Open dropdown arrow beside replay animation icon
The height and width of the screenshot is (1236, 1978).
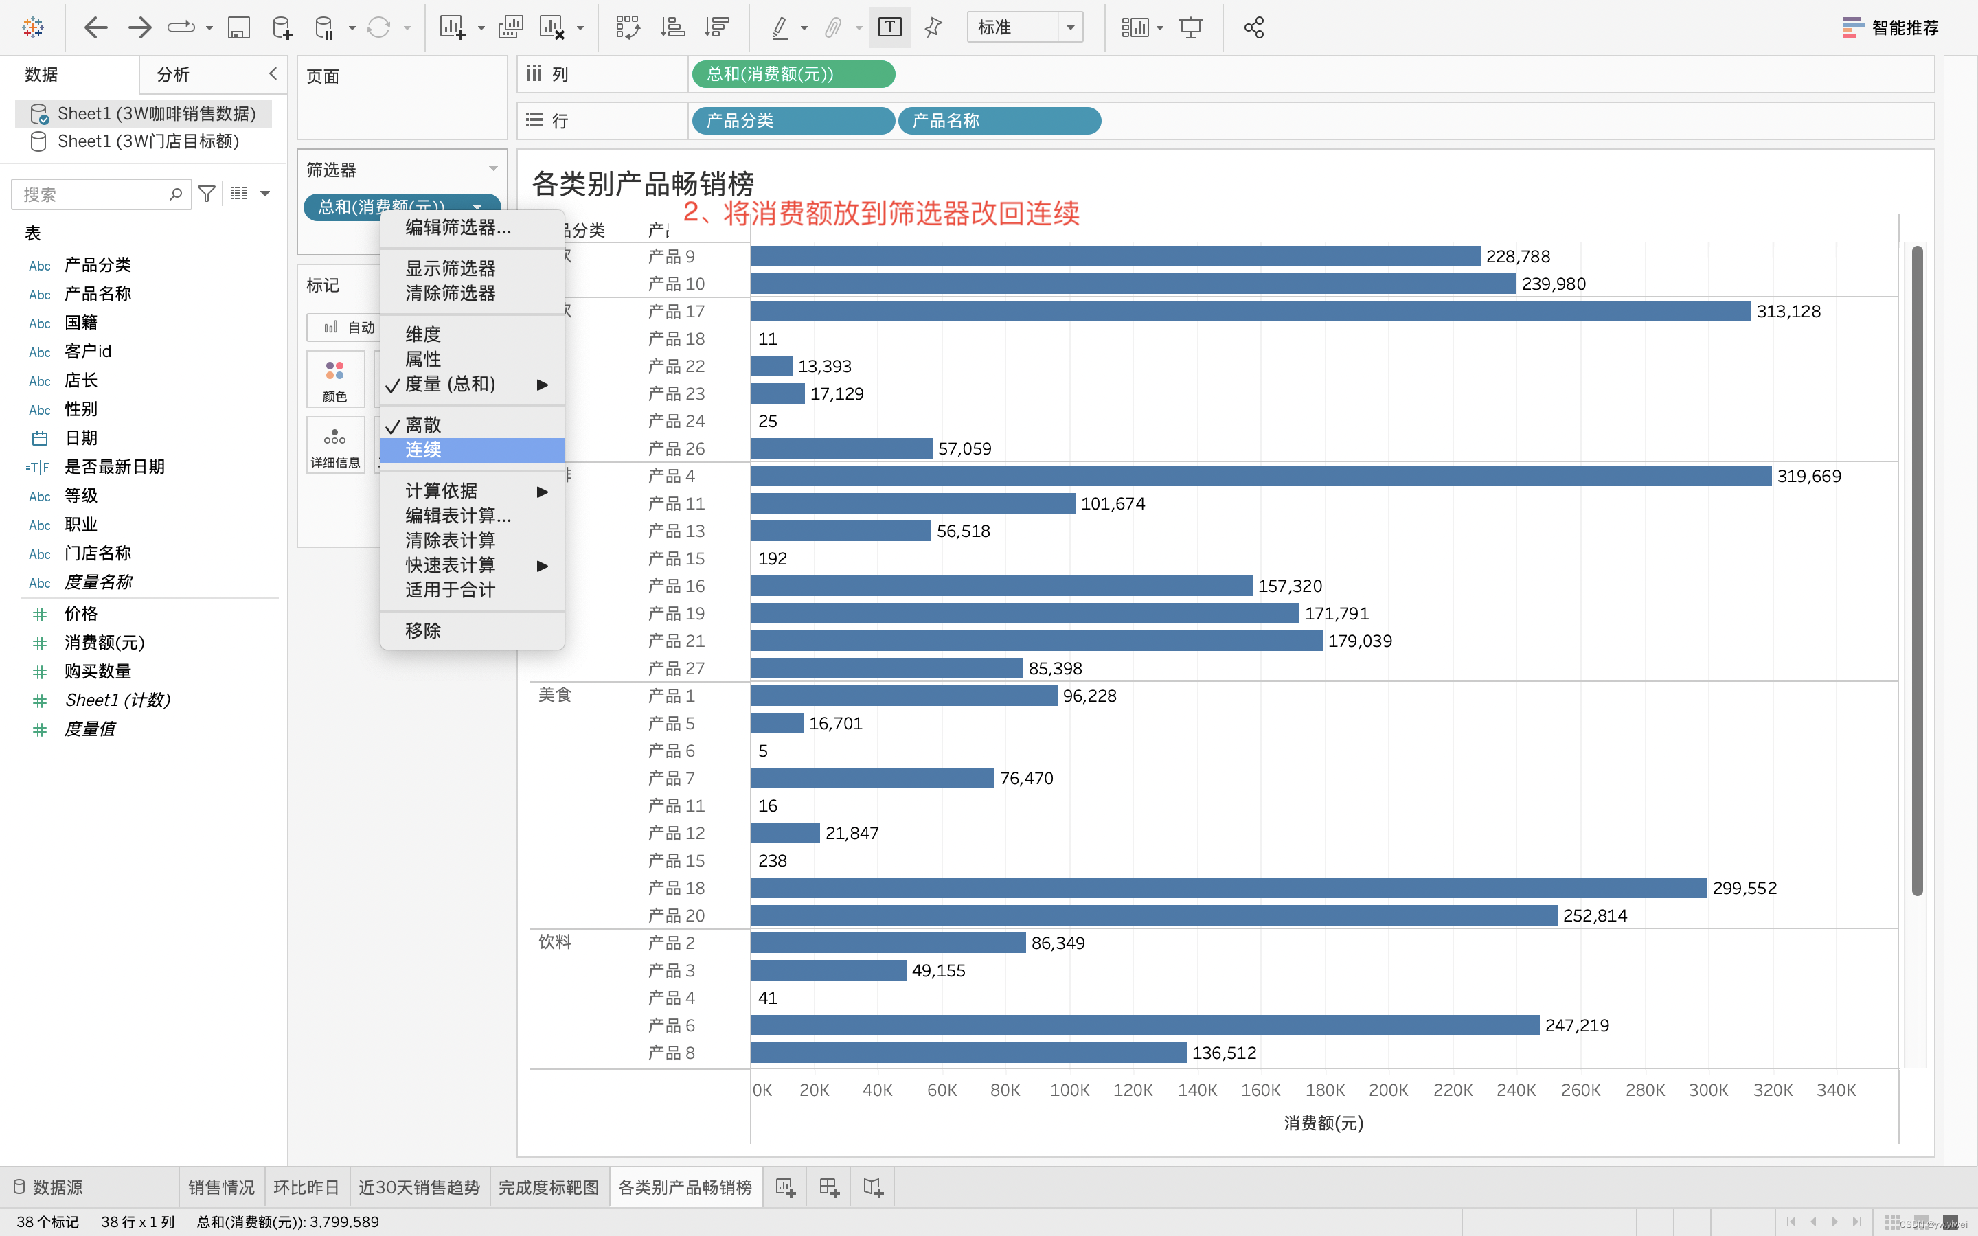point(209,27)
